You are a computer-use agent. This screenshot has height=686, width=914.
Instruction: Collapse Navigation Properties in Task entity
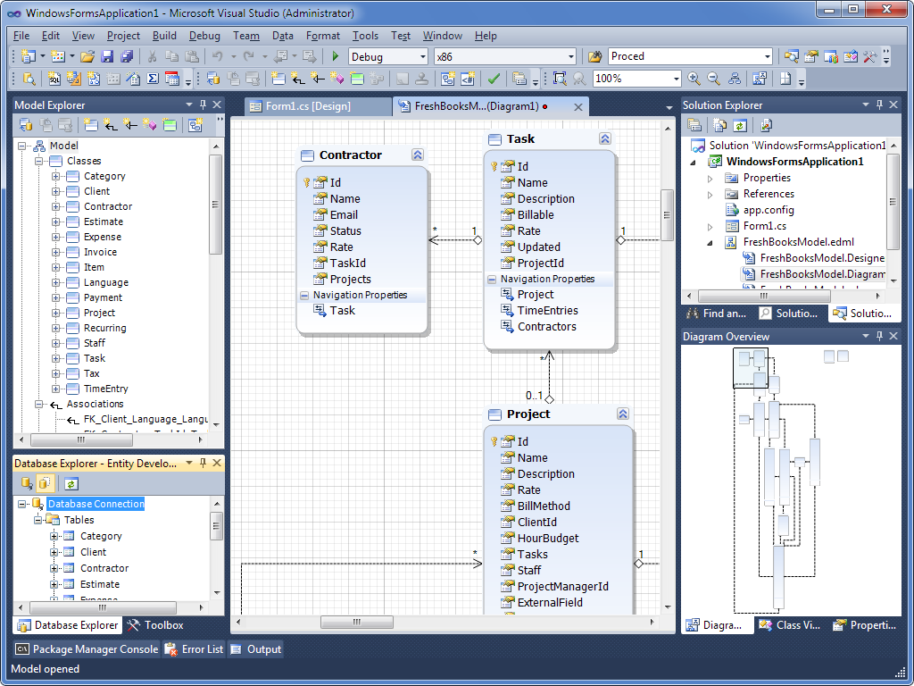492,280
